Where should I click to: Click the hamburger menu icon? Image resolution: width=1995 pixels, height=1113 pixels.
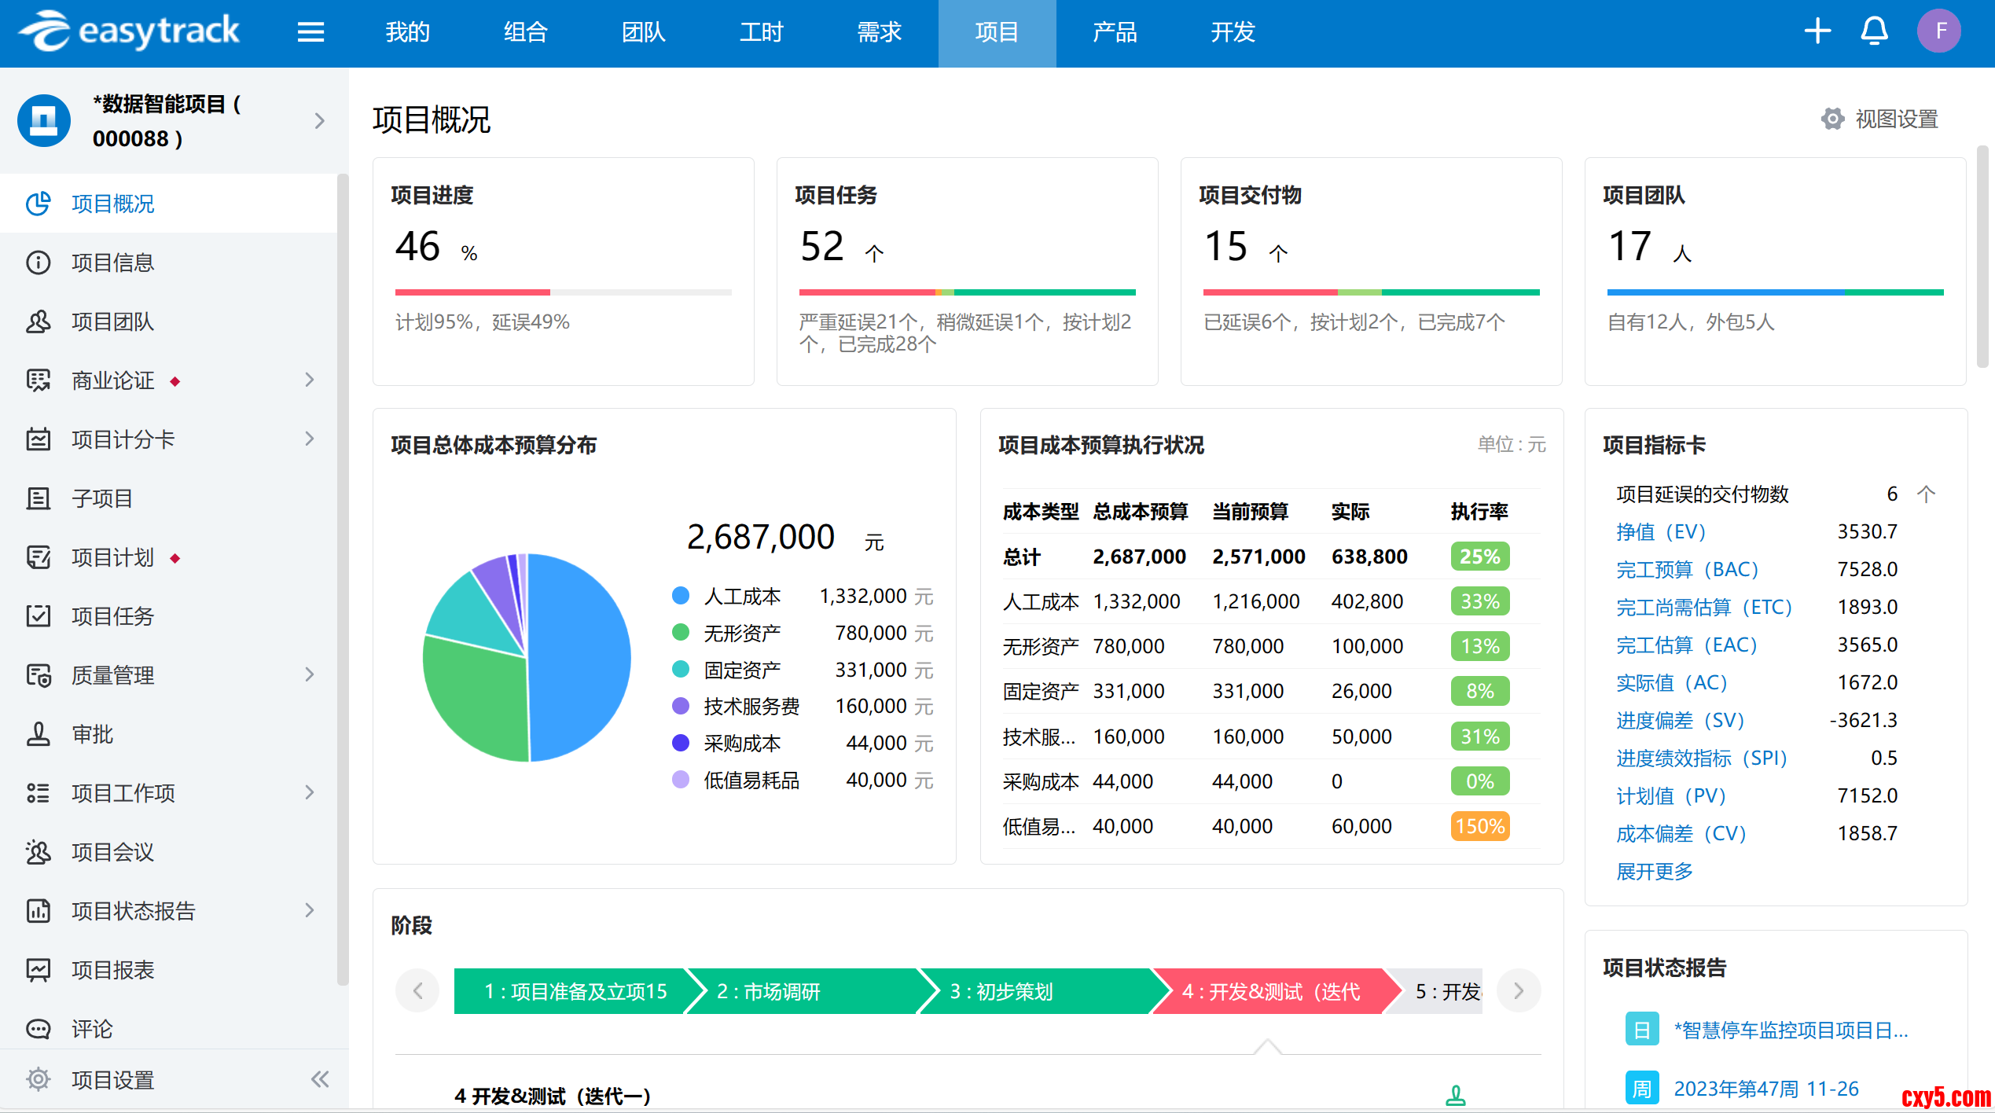(x=310, y=32)
